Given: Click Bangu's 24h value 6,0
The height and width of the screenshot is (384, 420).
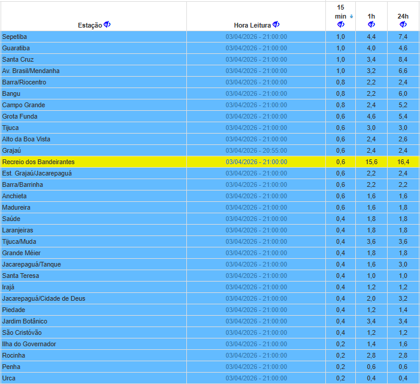Looking at the screenshot, I should [403, 93].
